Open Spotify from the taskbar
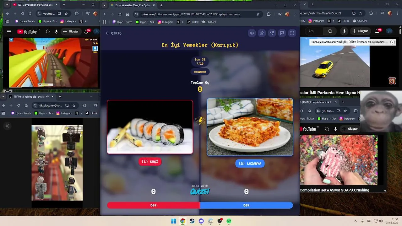This screenshot has width=402, height=226. (229, 221)
